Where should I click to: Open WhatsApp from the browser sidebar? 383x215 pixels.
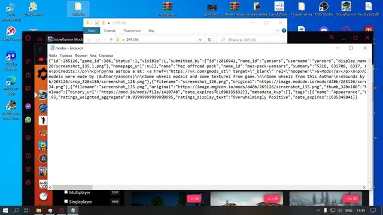point(28,119)
